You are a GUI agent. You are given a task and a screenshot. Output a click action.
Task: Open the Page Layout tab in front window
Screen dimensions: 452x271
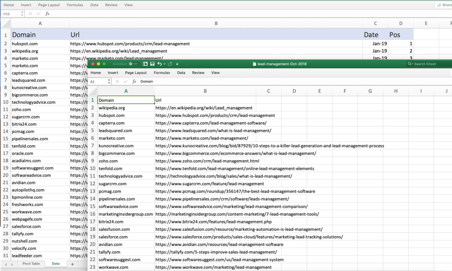pos(136,73)
